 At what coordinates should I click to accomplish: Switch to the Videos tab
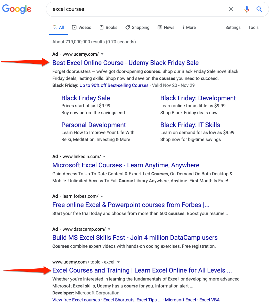[81, 27]
